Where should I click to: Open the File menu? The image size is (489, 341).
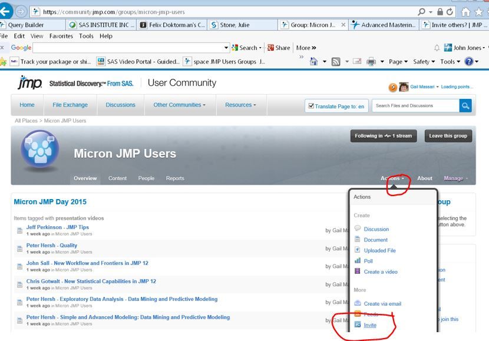tap(4, 36)
